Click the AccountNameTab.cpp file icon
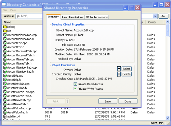Image resolution: width=171 pixels, height=126 pixels. tap(5, 59)
